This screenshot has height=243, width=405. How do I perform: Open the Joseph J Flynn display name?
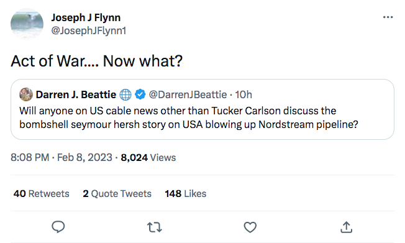[x=86, y=17]
